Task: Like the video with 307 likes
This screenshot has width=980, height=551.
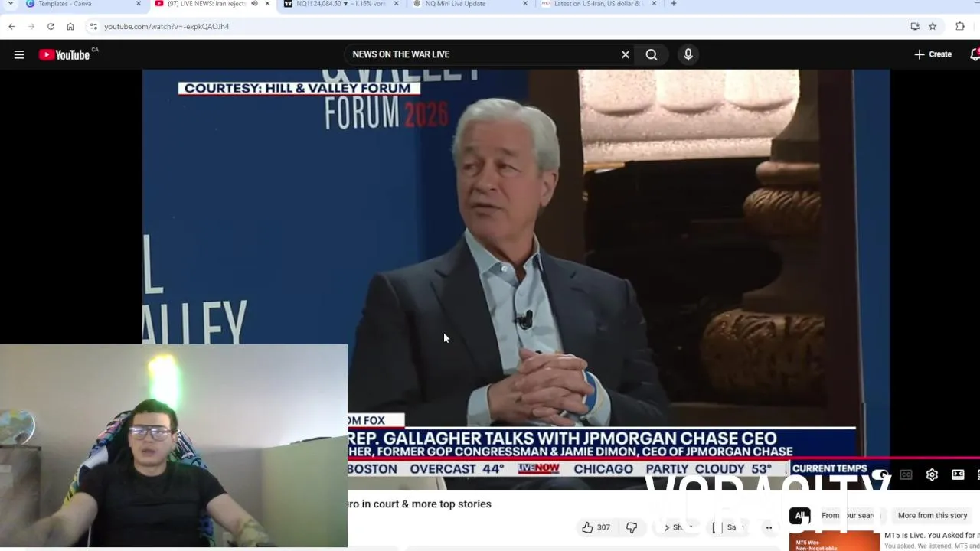Action: point(596,527)
